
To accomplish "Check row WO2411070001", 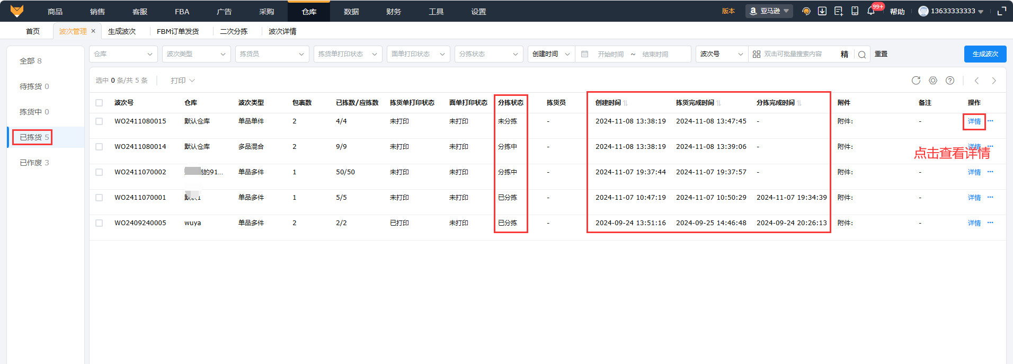I will (99, 198).
